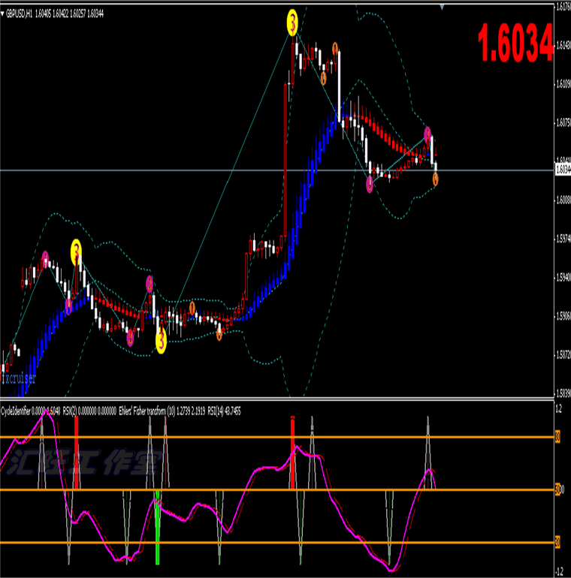The width and height of the screenshot is (571, 578).
Task: Click the 1.5872 price axis label
Action: coord(563,355)
